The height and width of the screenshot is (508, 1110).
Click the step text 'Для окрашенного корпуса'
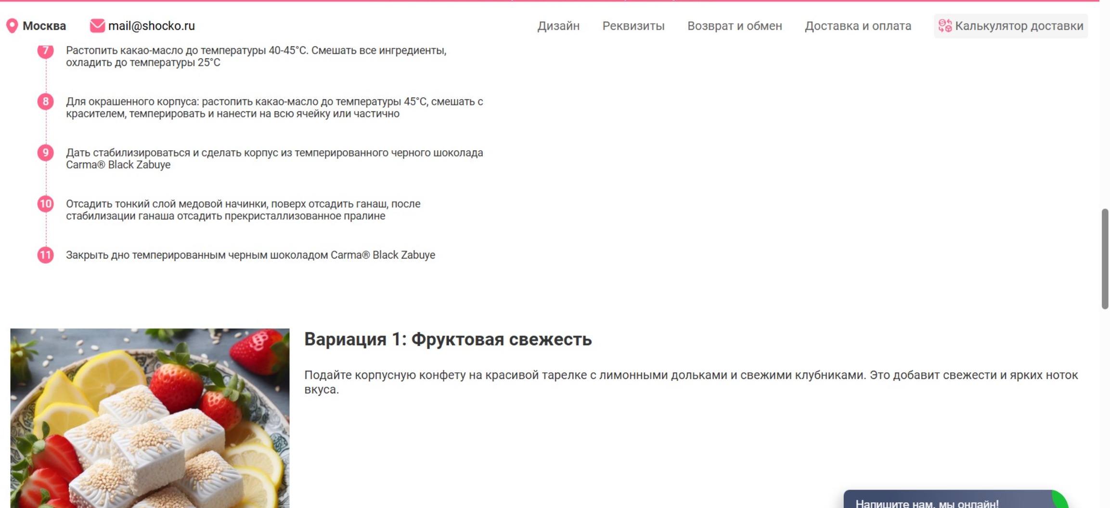132,102
